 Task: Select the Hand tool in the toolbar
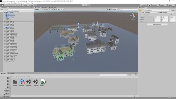[2, 5]
